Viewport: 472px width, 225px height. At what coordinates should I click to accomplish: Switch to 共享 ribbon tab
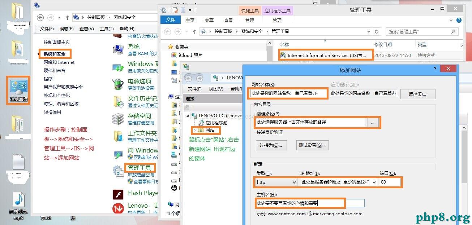209,21
